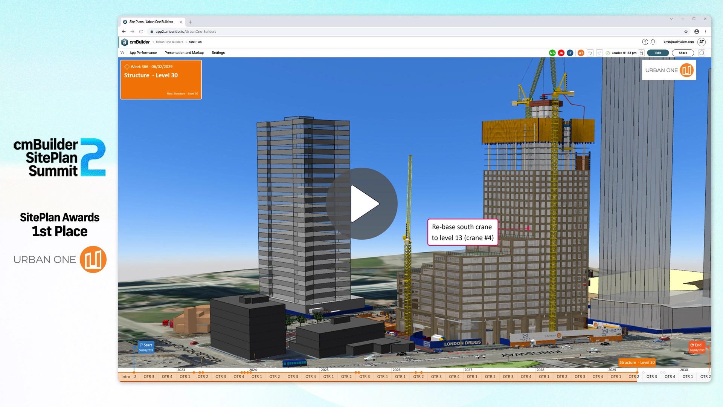The height and width of the screenshot is (407, 723).
Task: Expand the side panel with double chevron
Action: tap(122, 53)
